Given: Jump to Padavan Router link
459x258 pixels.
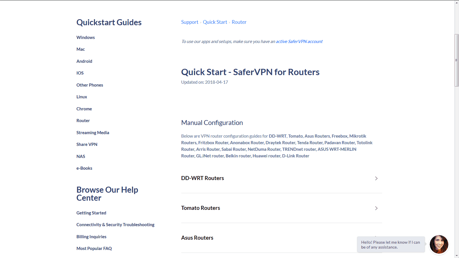Looking at the screenshot, I should 340,143.
